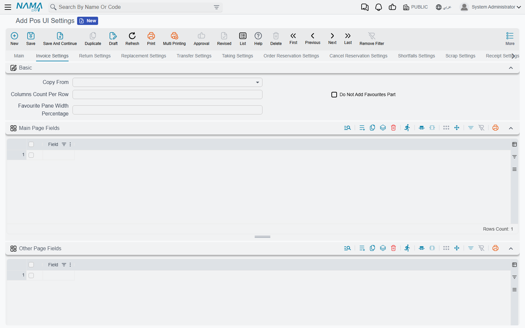Open search filter options in search bar
The height and width of the screenshot is (328, 525).
tap(217, 7)
